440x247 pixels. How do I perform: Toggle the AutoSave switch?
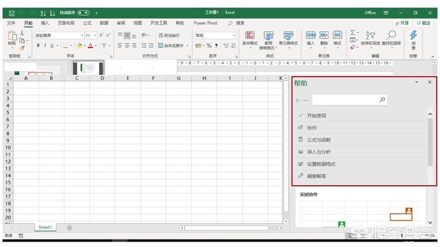(x=83, y=12)
